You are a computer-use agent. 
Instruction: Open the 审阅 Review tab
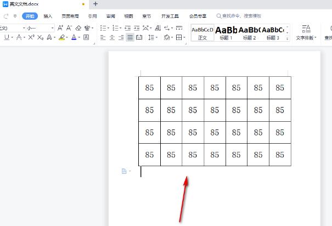(x=110, y=16)
